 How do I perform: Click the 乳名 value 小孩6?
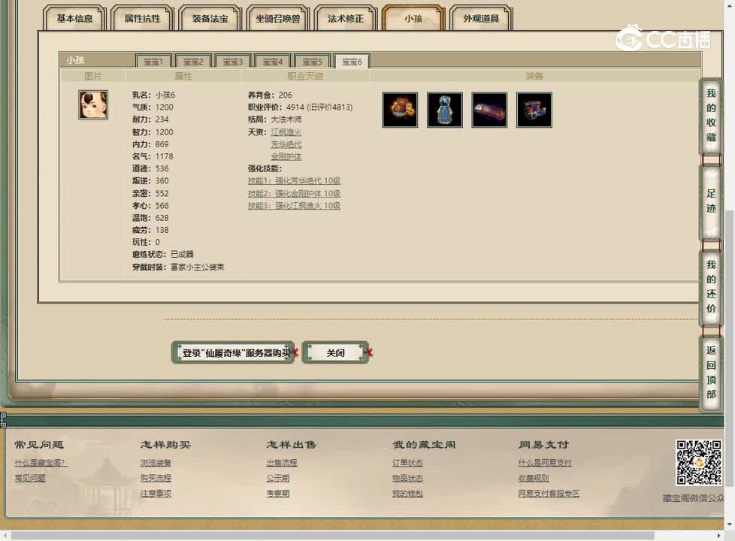(x=165, y=95)
